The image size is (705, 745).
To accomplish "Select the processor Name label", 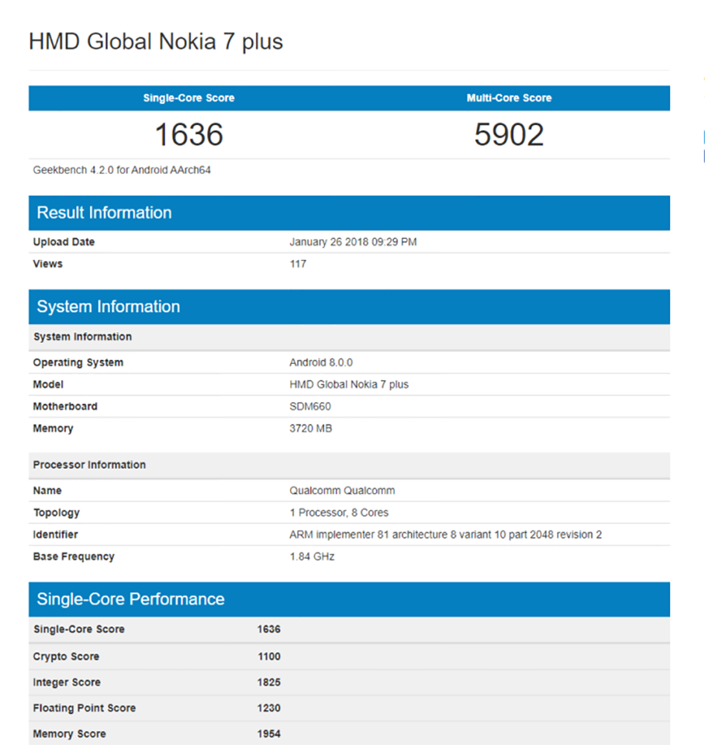I will 47,490.
